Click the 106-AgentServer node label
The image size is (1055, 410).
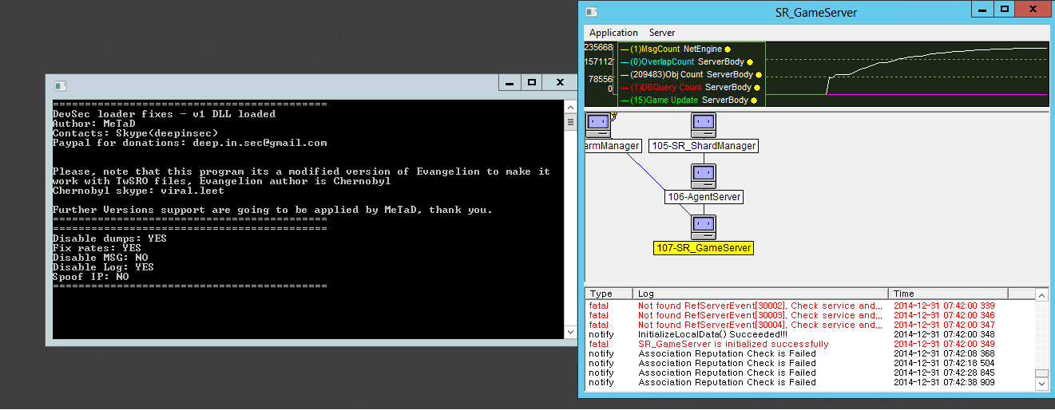[x=704, y=197]
